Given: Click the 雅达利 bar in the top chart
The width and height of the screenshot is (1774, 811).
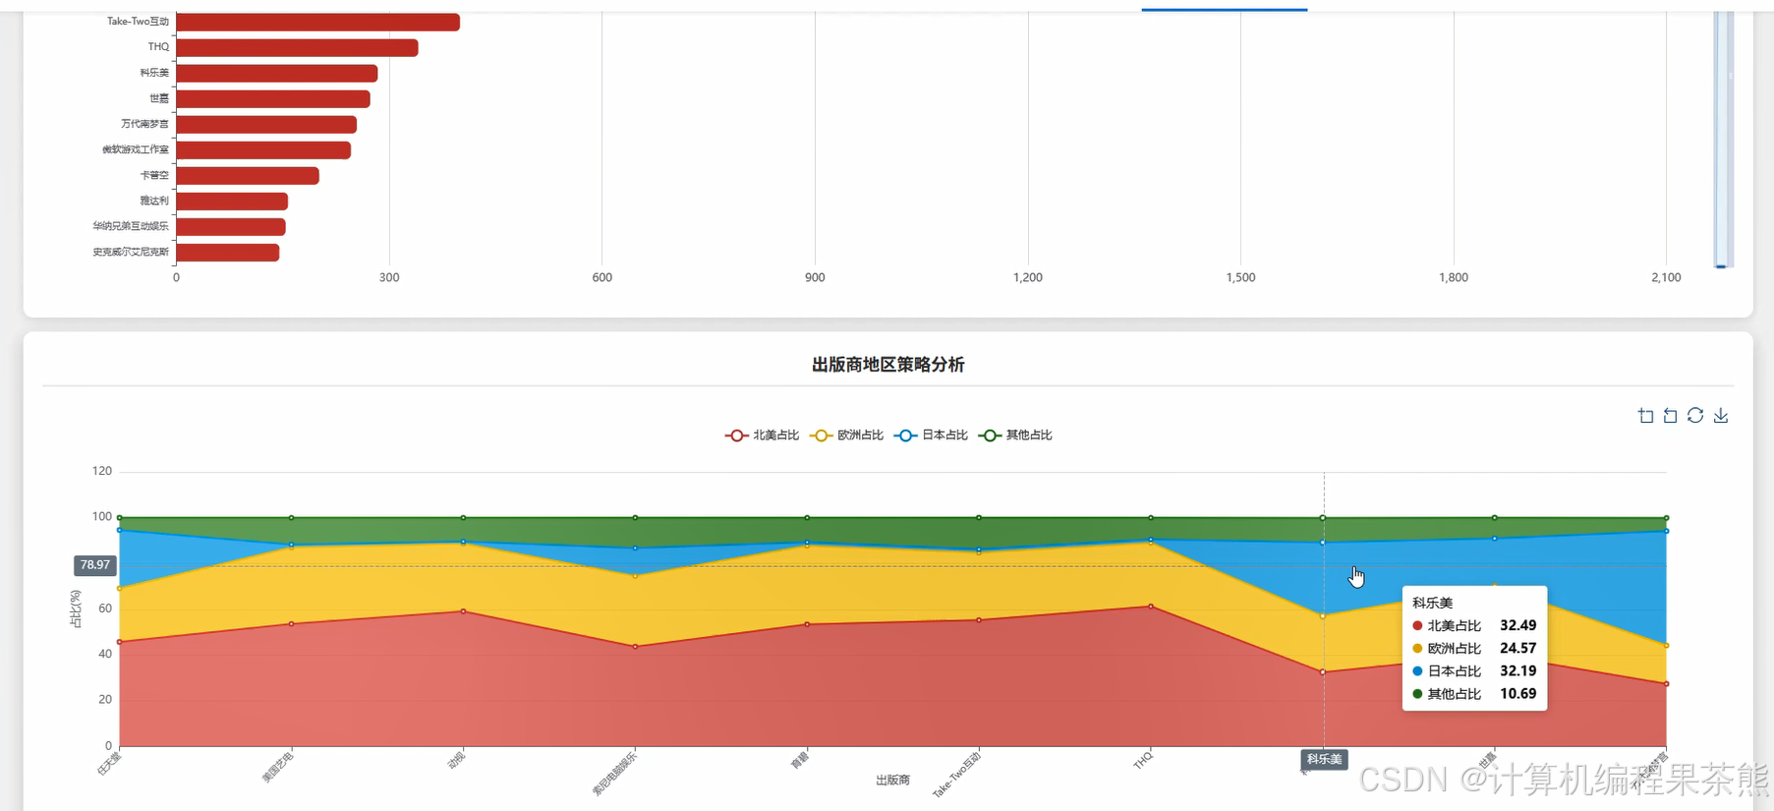Looking at the screenshot, I should [232, 201].
